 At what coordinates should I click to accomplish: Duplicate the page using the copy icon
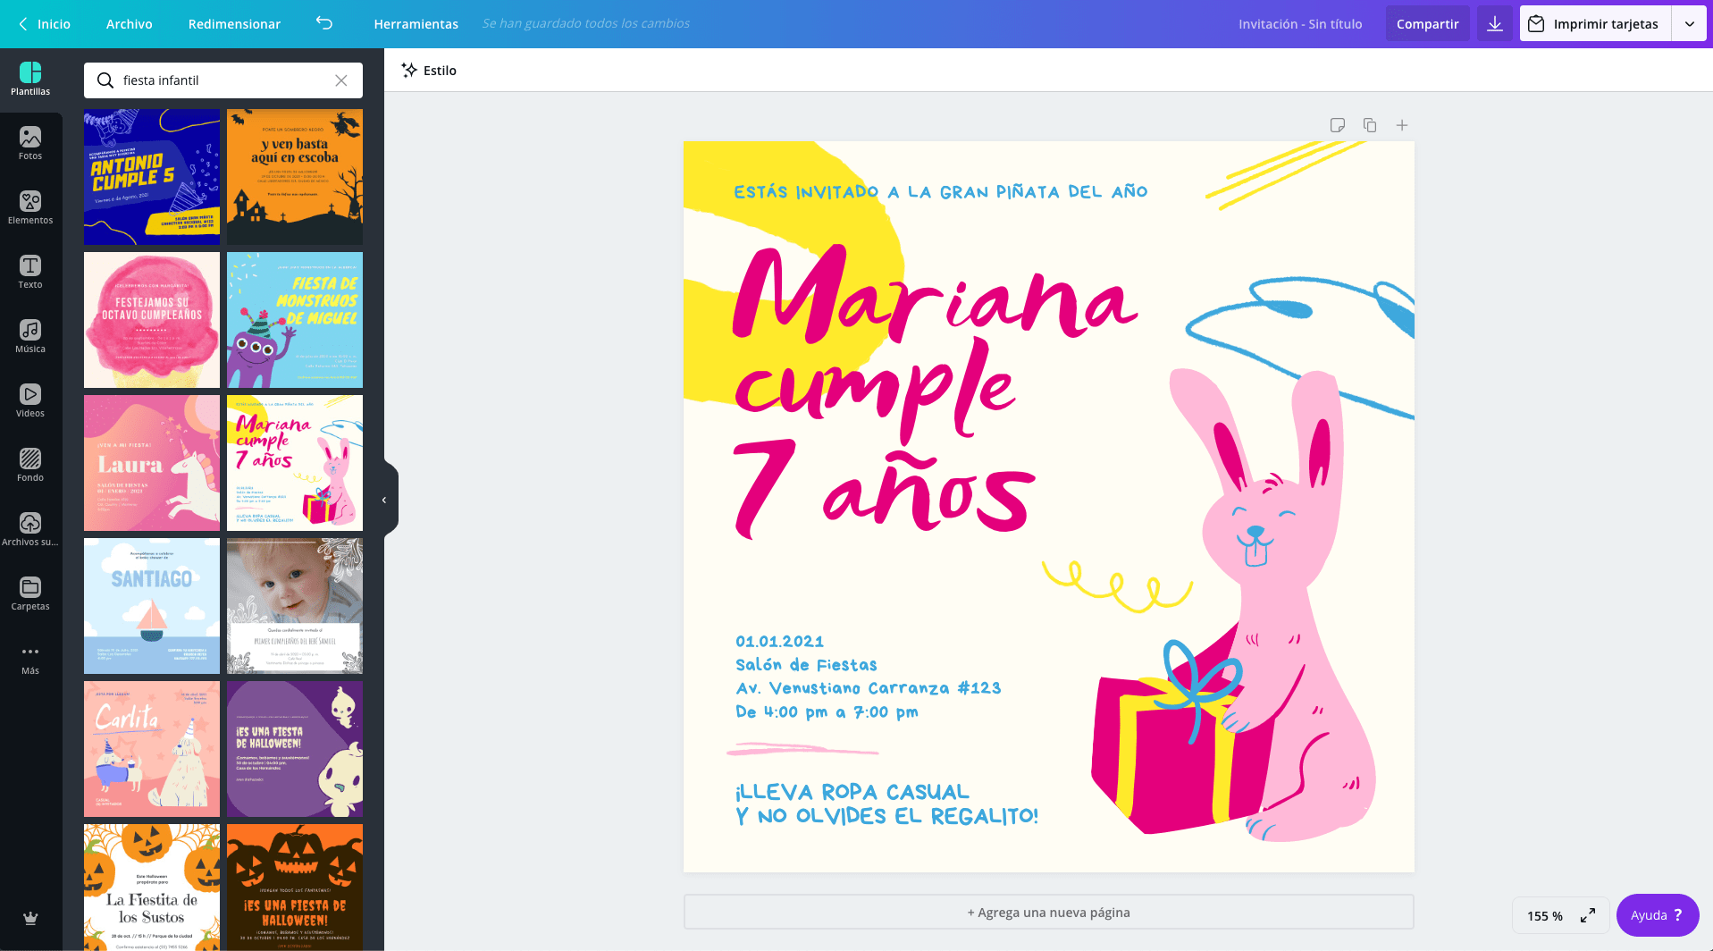tap(1369, 125)
